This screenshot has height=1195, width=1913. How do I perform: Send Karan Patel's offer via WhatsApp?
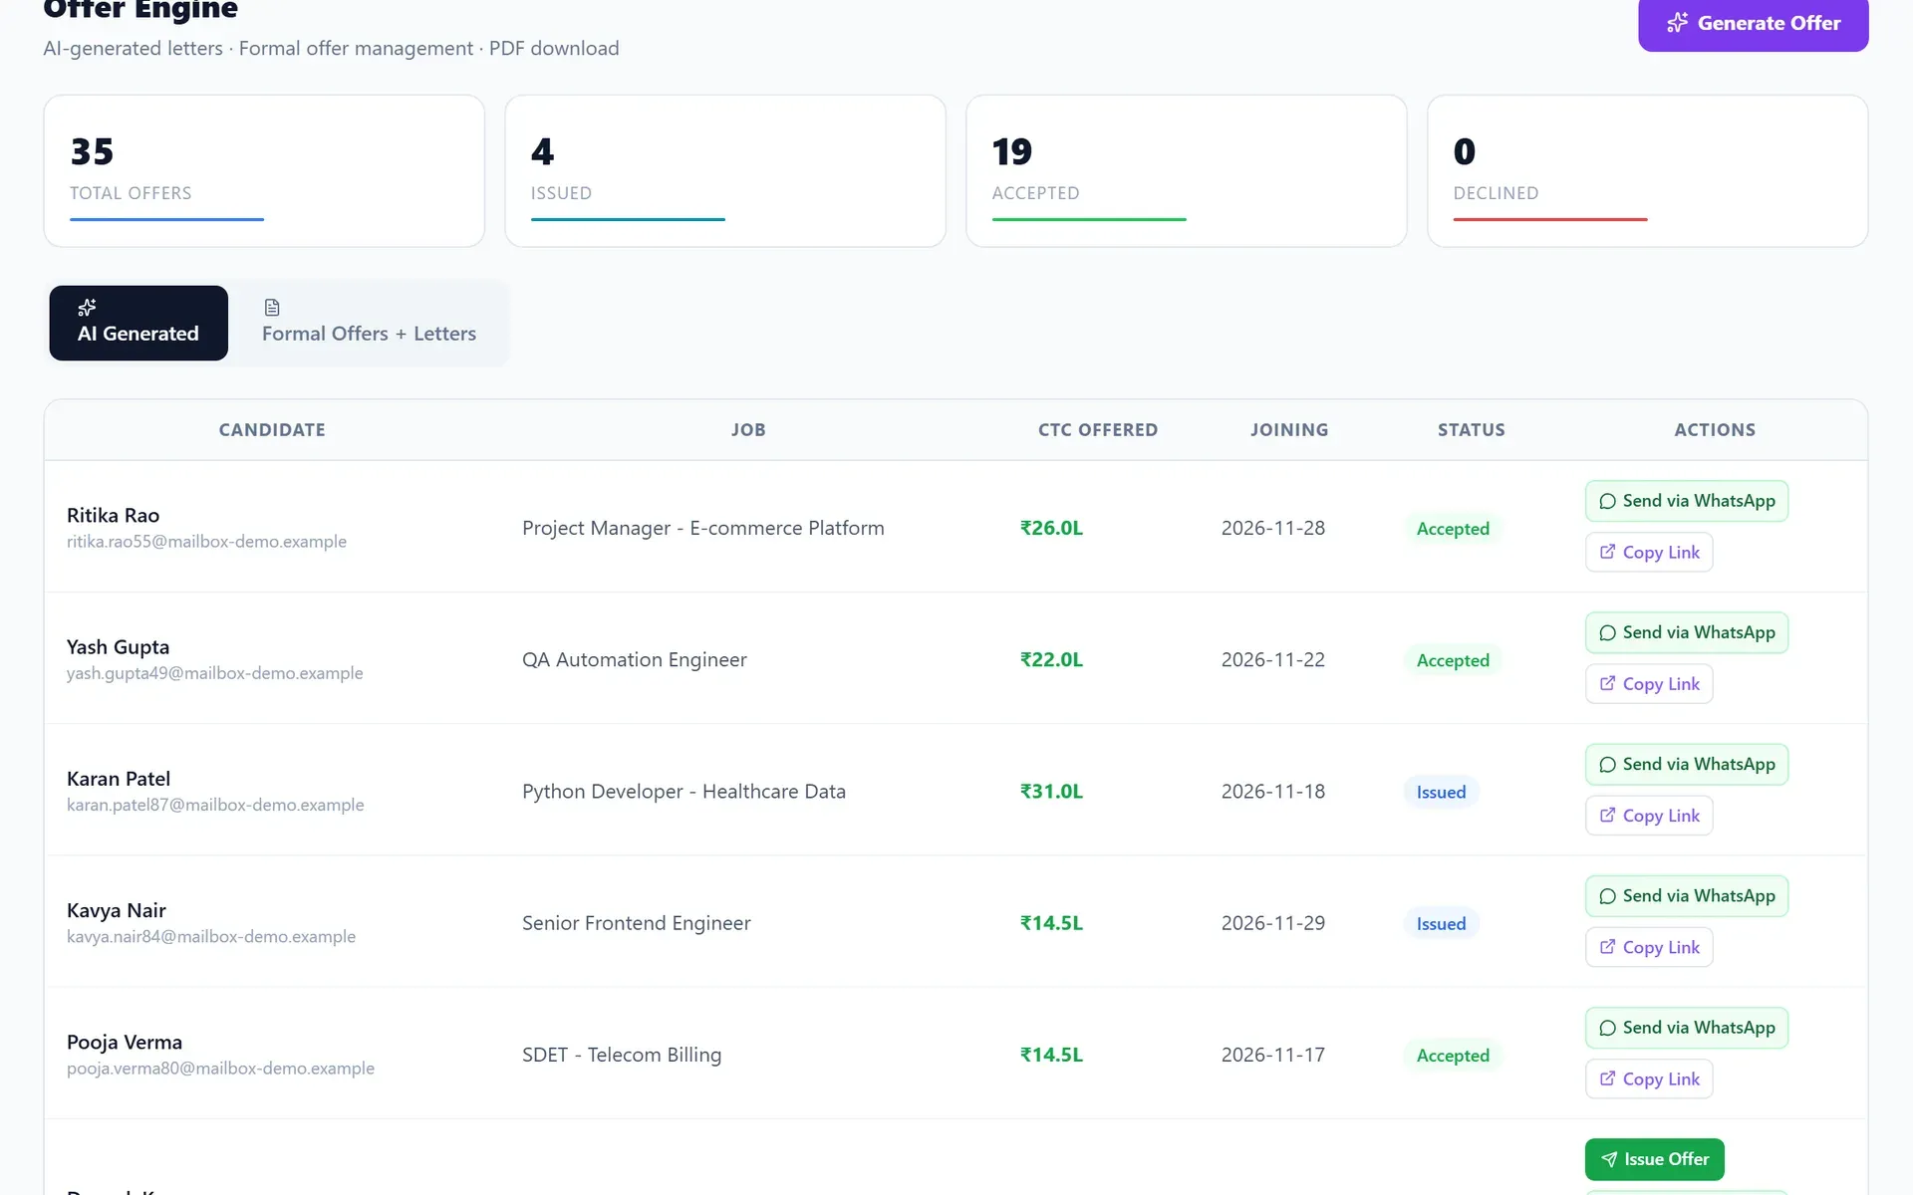pos(1687,764)
